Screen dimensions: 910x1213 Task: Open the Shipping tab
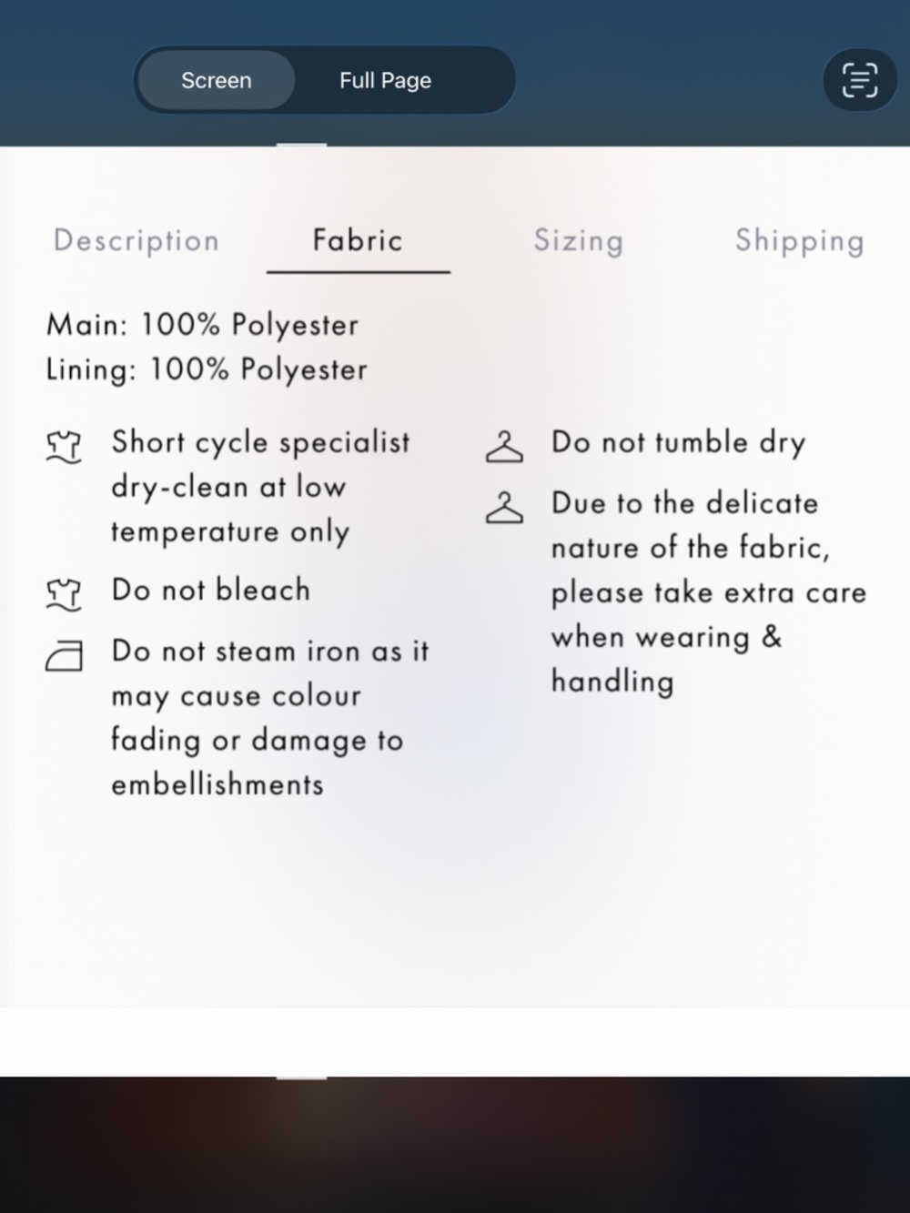tap(799, 240)
